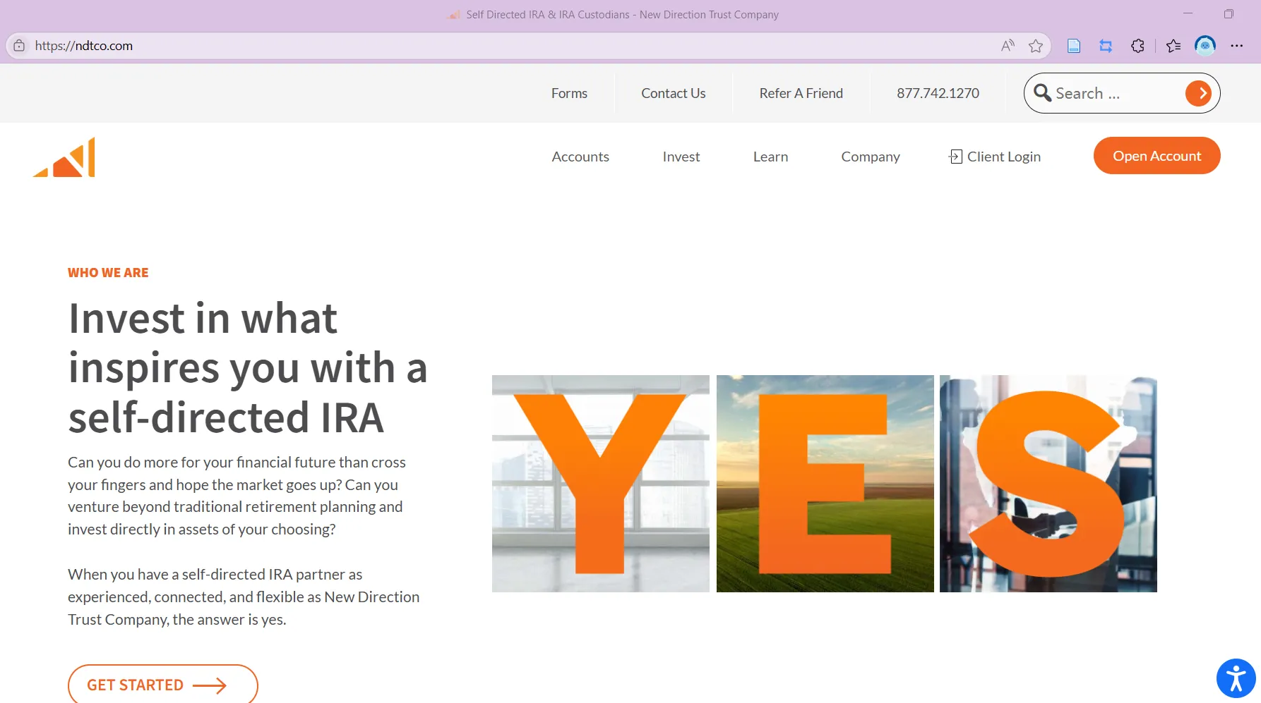Image resolution: width=1261 pixels, height=703 pixels.
Task: Click the GET STARTED button
Action: 163,684
